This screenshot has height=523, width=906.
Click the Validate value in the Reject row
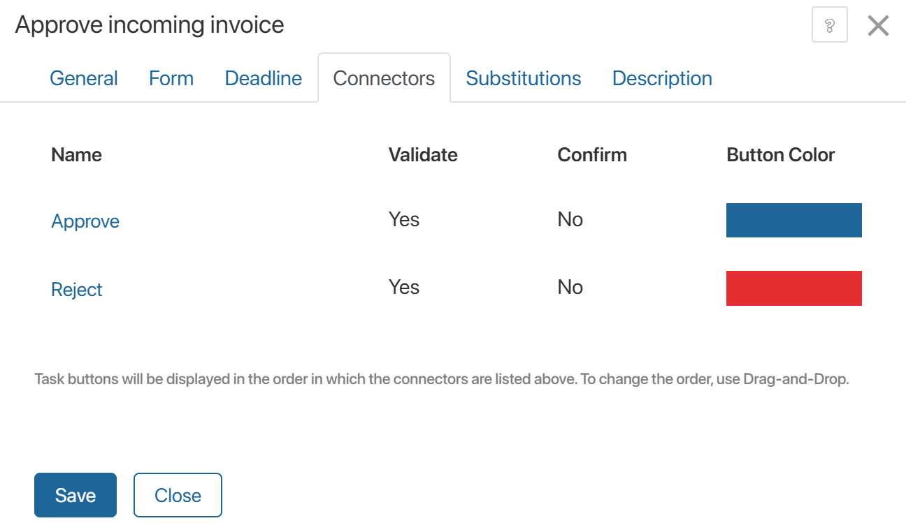404,288
